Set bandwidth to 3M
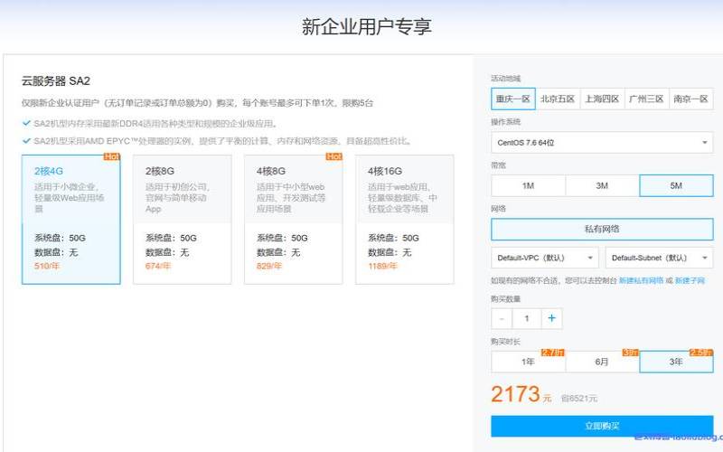 [602, 185]
